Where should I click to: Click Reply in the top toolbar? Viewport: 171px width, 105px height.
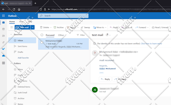pos(114,27)
